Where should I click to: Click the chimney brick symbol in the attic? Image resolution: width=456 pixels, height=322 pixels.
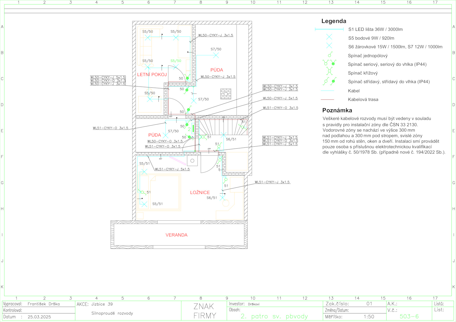tap(226, 94)
